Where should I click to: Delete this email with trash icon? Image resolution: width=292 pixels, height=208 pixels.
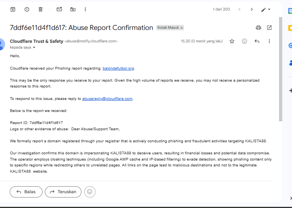click(41, 9)
